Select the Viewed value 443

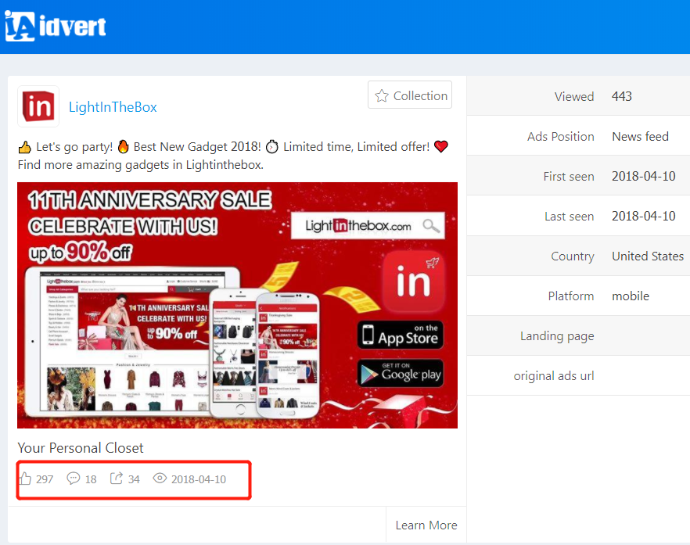(x=622, y=96)
